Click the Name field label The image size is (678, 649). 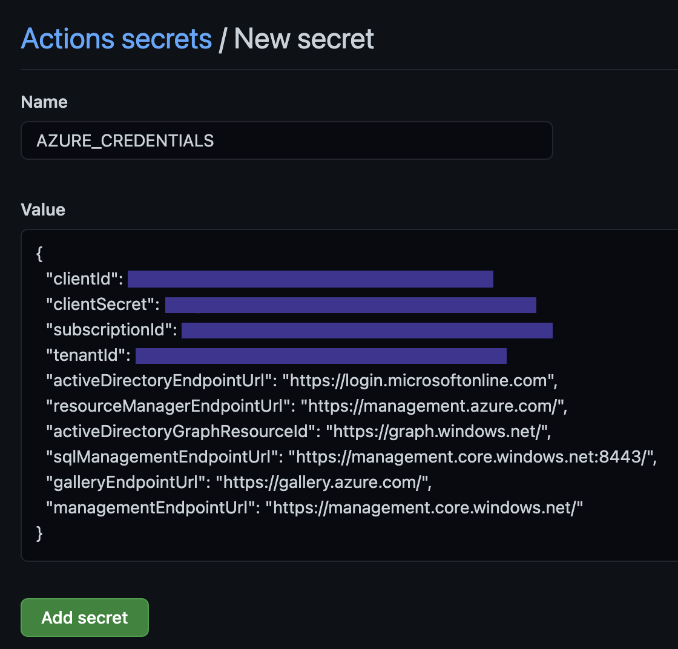[x=44, y=102]
